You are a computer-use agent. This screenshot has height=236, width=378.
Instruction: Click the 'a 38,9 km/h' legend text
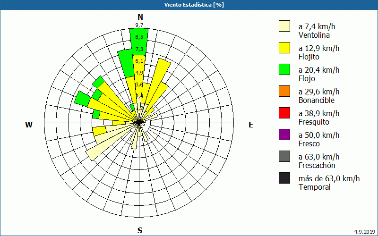pos(319,113)
